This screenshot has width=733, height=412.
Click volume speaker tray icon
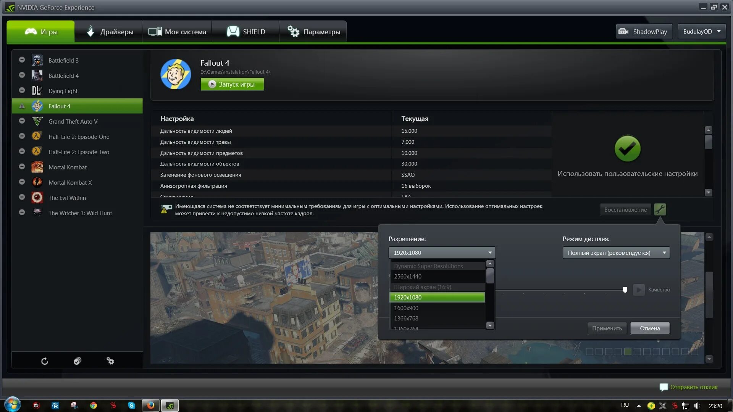point(697,406)
